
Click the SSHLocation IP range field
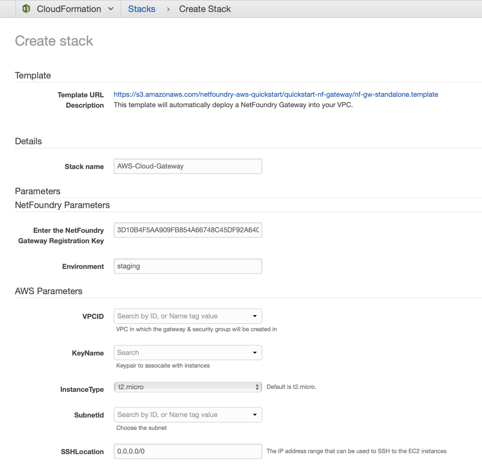pyautogui.click(x=188, y=451)
